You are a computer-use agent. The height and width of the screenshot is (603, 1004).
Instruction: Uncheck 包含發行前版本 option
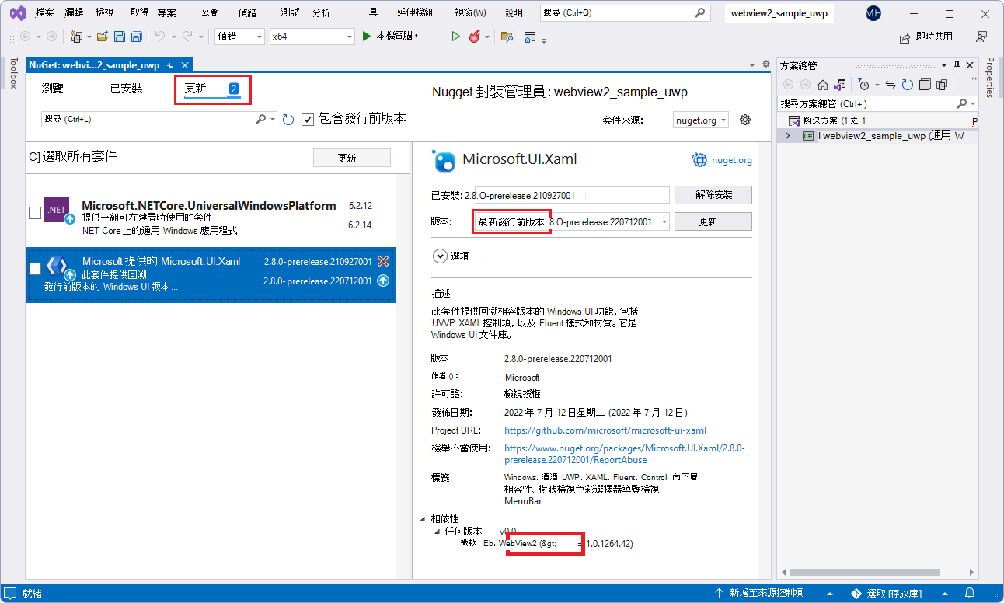308,119
